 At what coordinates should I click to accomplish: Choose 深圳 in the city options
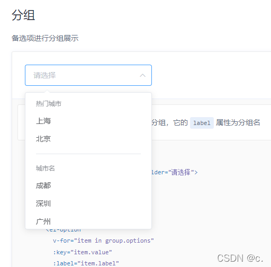tap(88, 203)
